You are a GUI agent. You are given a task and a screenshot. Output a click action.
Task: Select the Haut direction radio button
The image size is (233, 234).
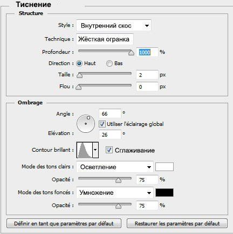click(x=79, y=63)
